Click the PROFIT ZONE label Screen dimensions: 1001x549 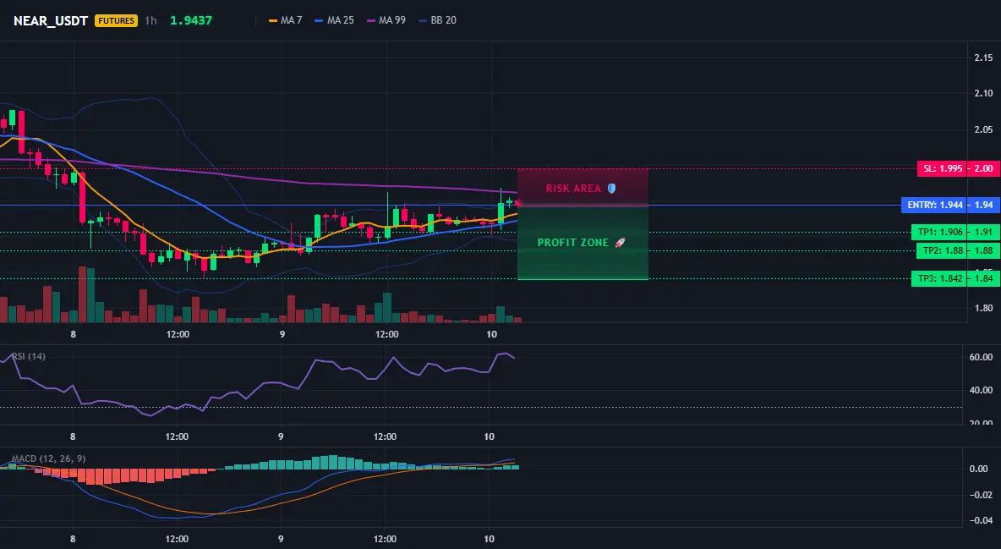[573, 243]
